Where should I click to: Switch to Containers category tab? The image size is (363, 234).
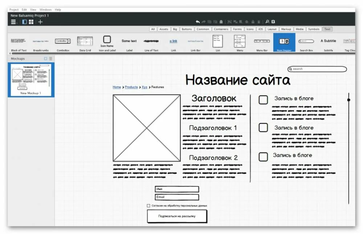click(221, 29)
